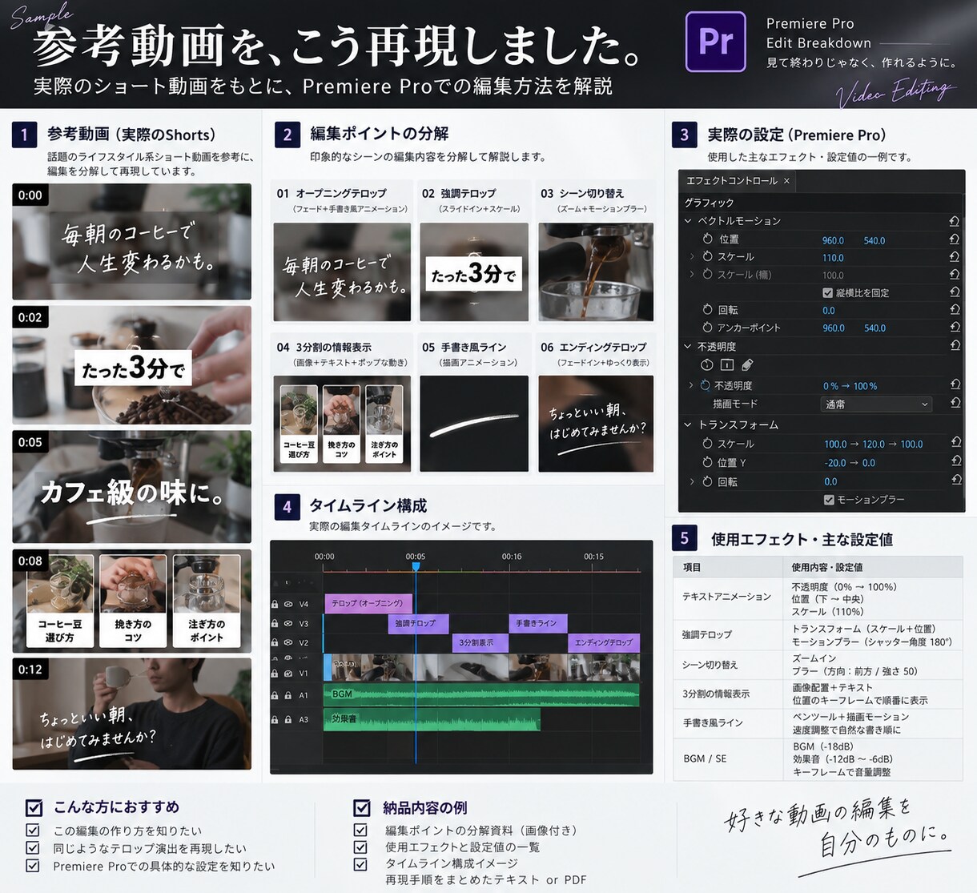The height and width of the screenshot is (893, 977).
Task: Toggle the 位置 stopwatch under ベクトルモーション
Action: [x=708, y=239]
